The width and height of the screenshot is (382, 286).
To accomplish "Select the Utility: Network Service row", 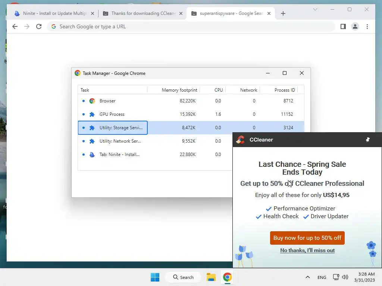I will [156, 141].
